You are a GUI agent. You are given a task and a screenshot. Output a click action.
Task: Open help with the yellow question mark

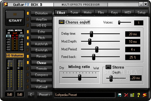coord(138,95)
